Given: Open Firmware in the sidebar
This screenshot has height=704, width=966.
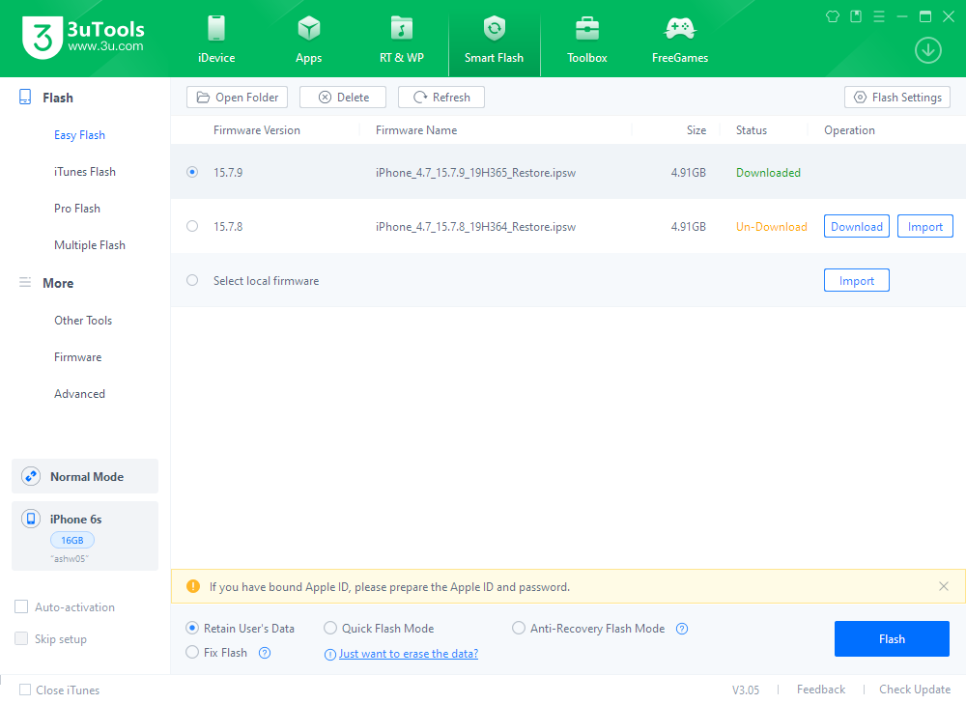Looking at the screenshot, I should (77, 357).
